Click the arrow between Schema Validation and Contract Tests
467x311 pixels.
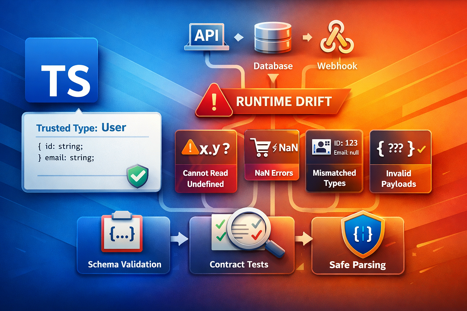(x=180, y=238)
